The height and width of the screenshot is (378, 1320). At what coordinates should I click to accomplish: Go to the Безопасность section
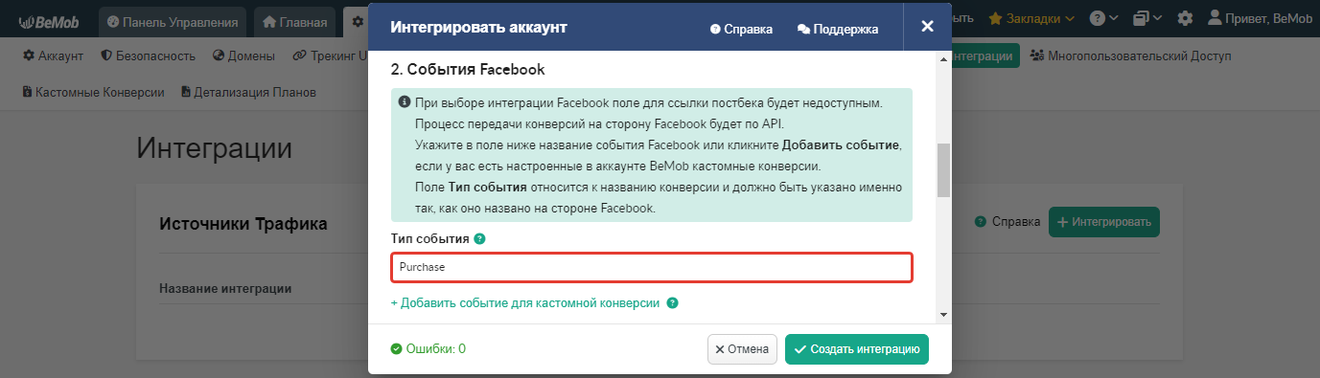(x=148, y=56)
